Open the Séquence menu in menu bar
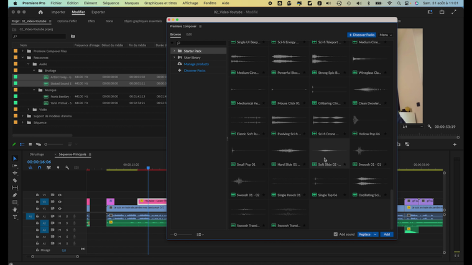 pyautogui.click(x=111, y=3)
